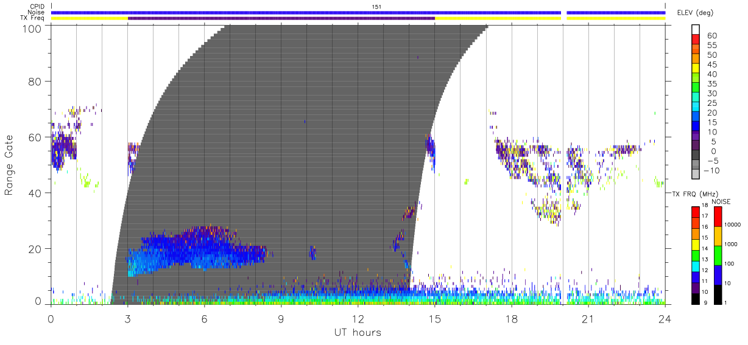This screenshot has width=748, height=345.
Task: Click the 'Noise' header row label
Action: coord(37,12)
